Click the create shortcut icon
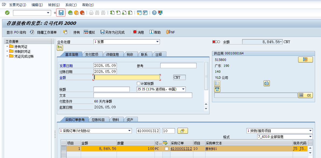This screenshot has height=158, width=321. (145, 13)
